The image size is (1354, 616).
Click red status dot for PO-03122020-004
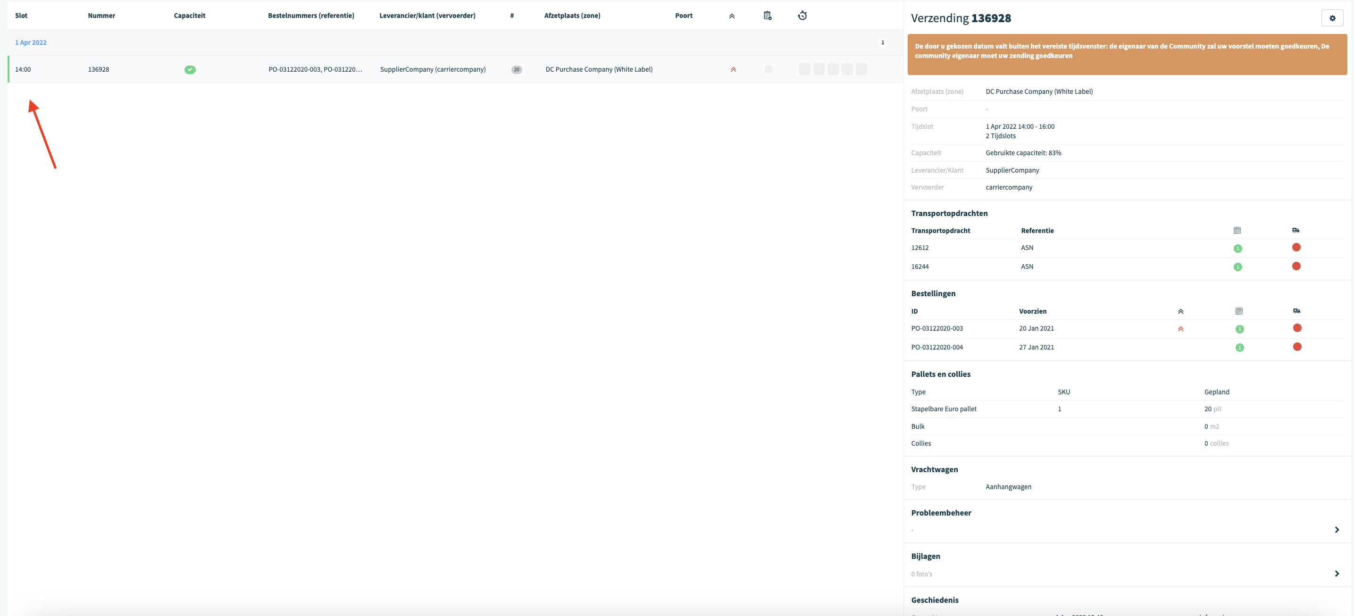pos(1297,347)
